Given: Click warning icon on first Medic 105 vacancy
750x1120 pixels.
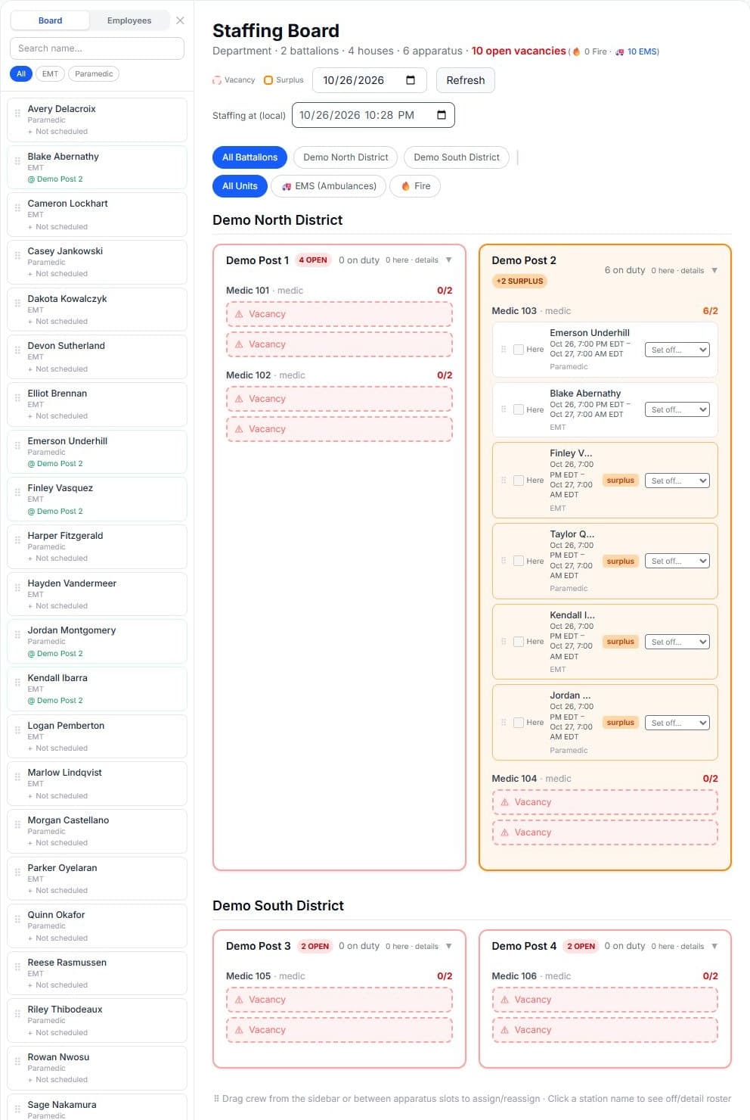Looking at the screenshot, I should 239,1000.
